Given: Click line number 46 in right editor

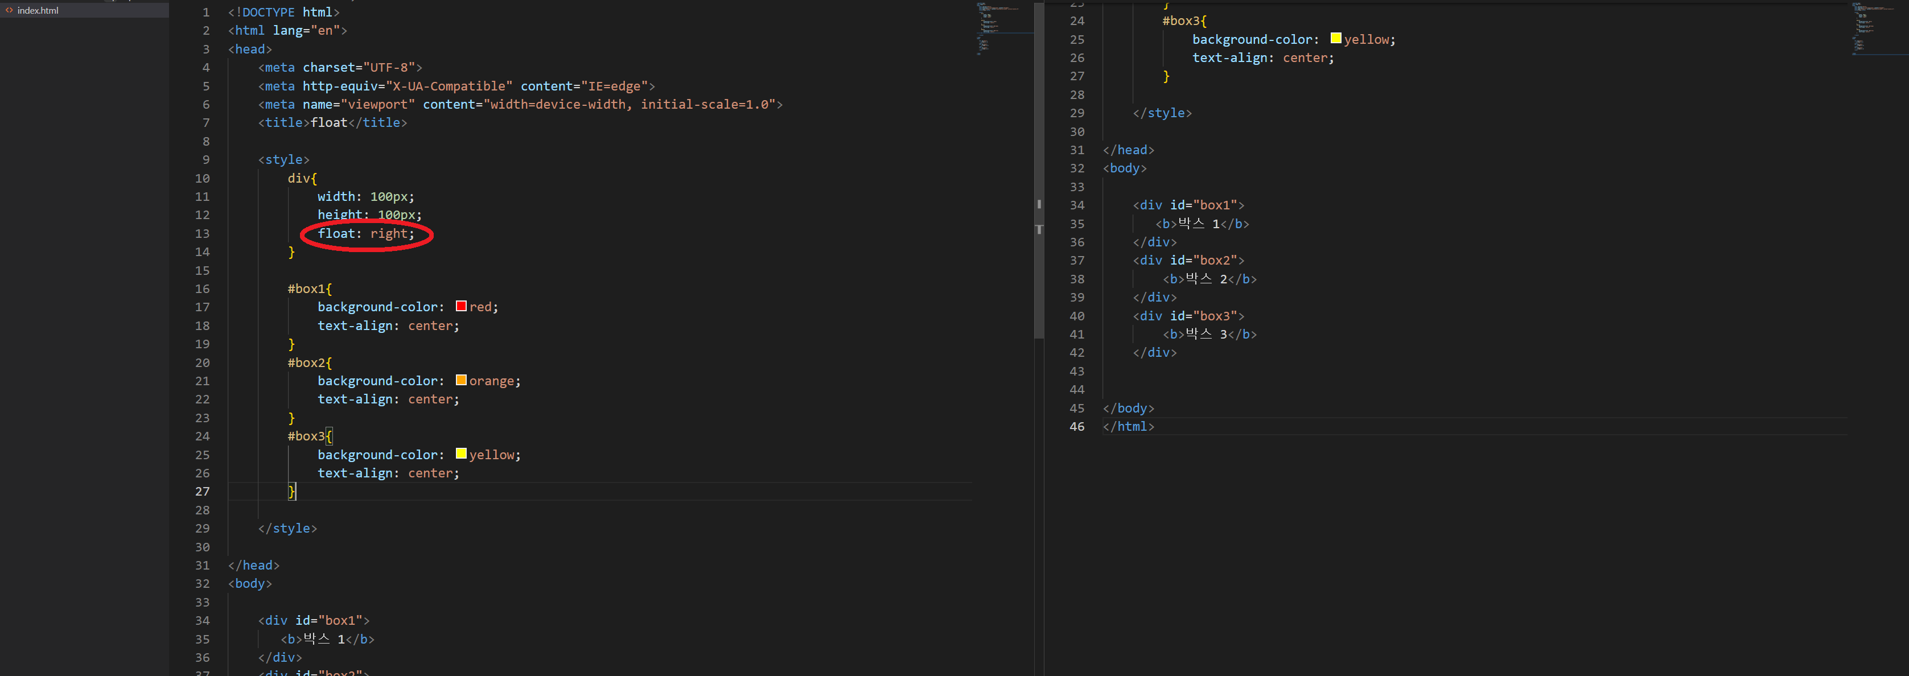Looking at the screenshot, I should point(1077,426).
